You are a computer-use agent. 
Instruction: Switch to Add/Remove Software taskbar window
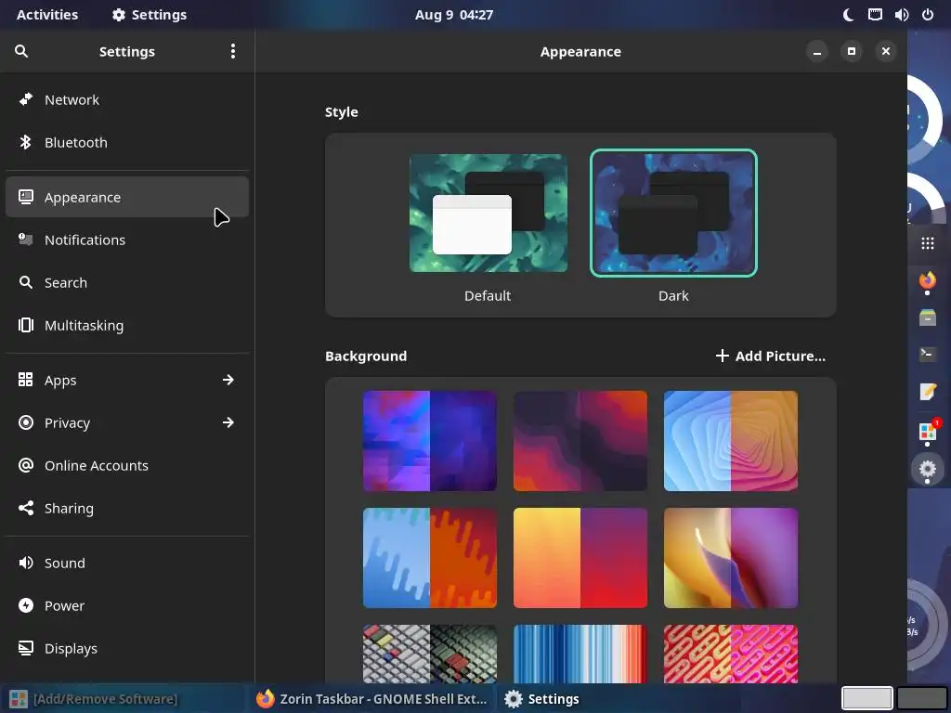pos(123,699)
